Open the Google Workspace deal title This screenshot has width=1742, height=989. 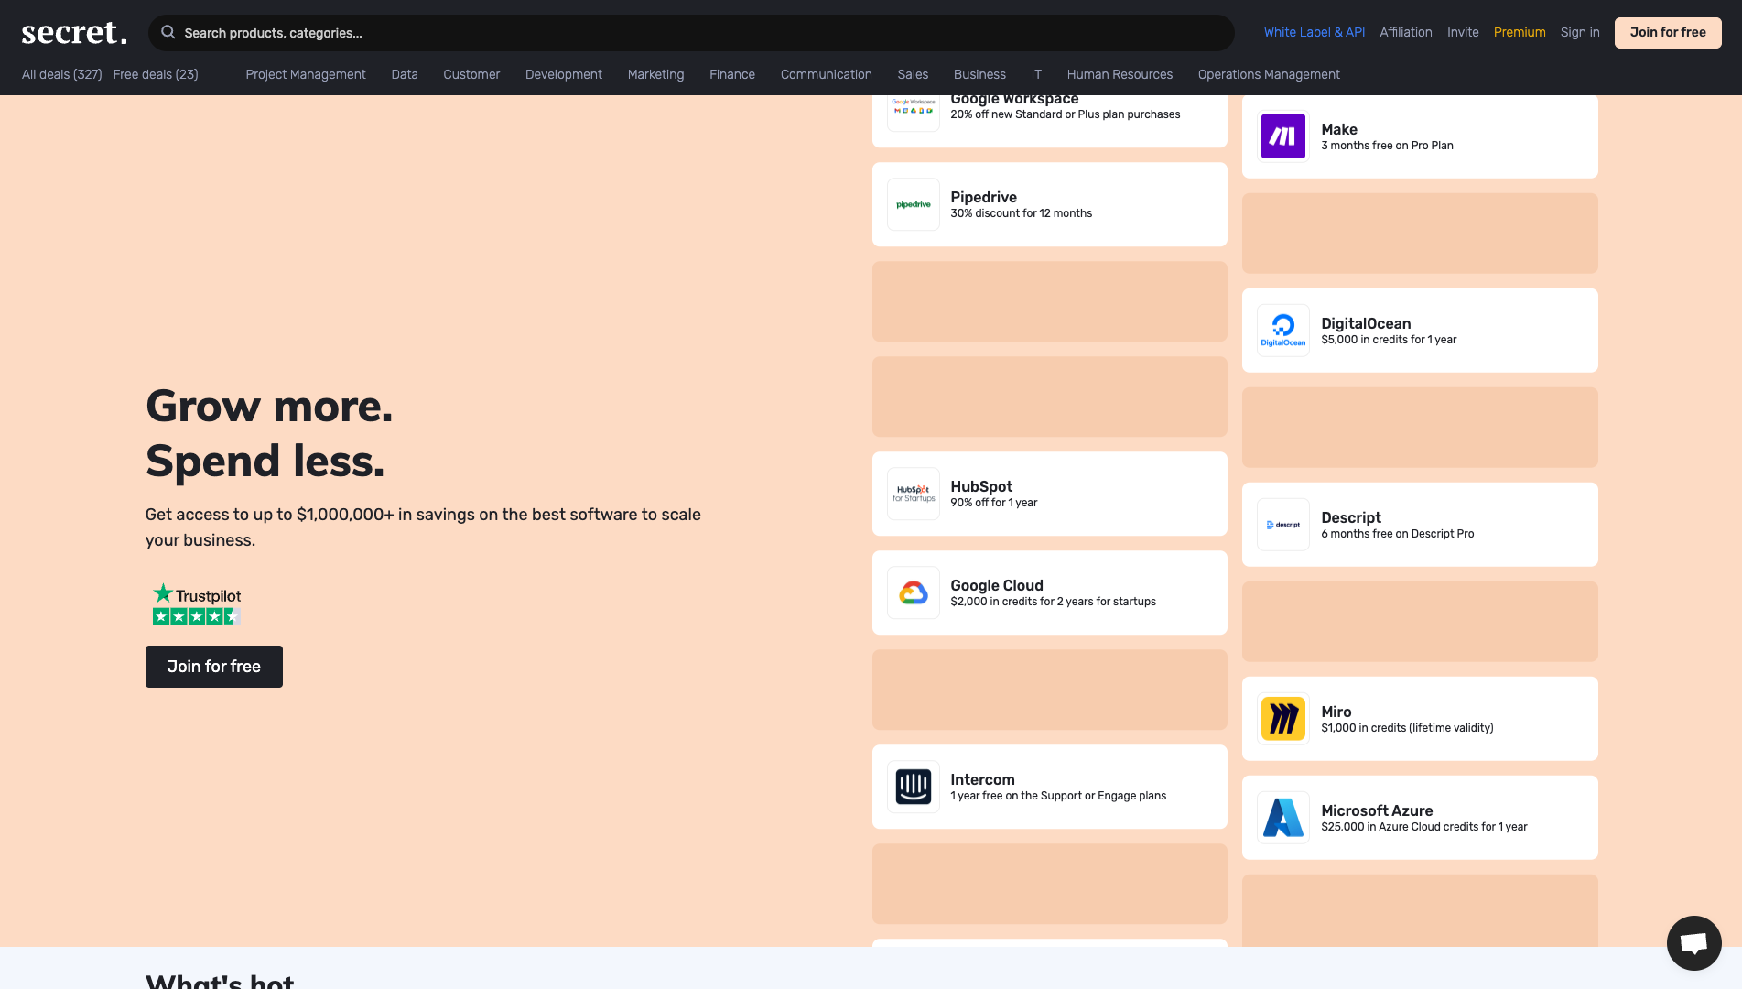1013,100
